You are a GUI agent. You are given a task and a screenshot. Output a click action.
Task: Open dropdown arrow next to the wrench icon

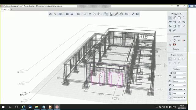[x=130, y=14]
